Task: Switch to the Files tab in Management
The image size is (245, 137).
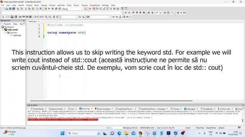Action: [15, 24]
